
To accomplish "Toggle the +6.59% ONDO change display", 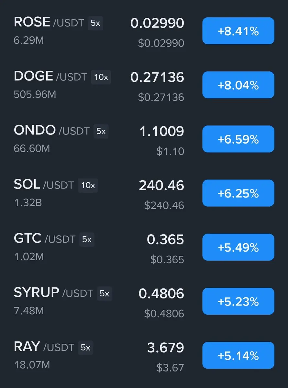I will coord(238,139).
